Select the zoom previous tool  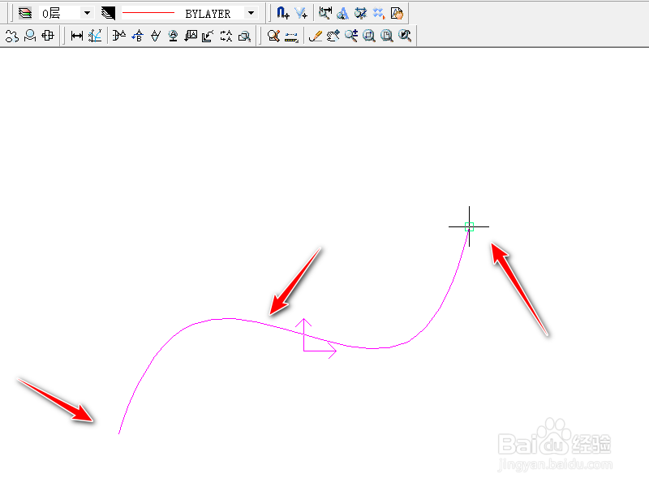point(405,36)
